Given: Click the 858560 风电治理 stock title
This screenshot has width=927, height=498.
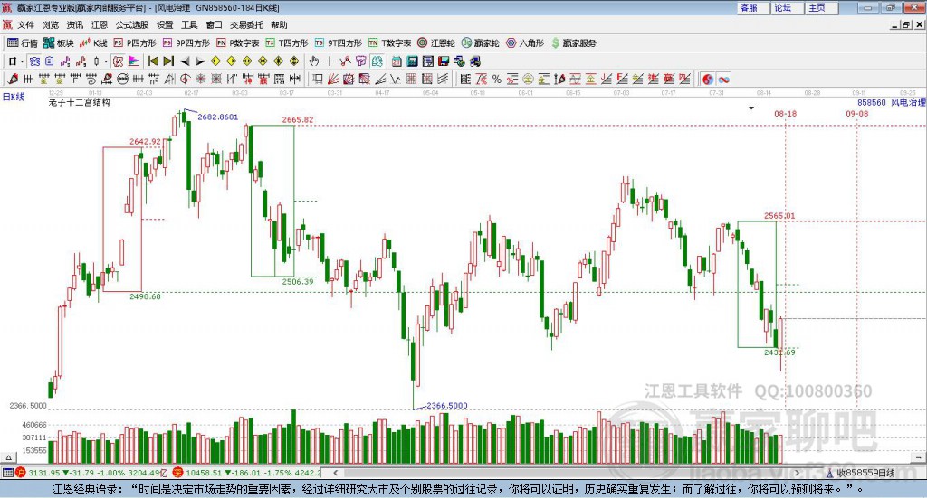Looking at the screenshot, I should coord(892,102).
